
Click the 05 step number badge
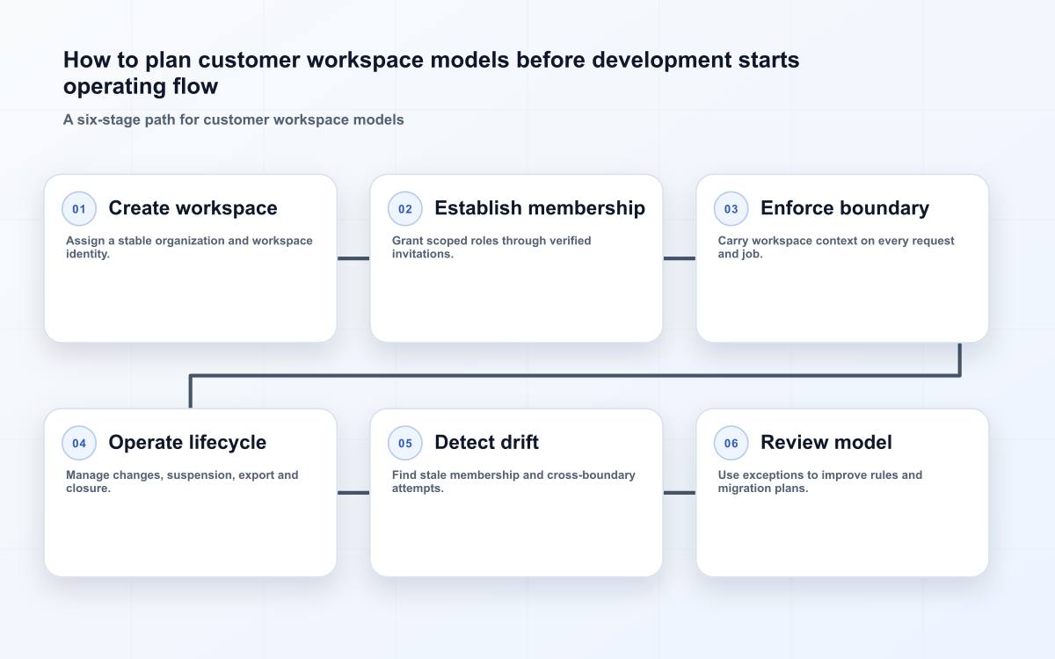click(x=405, y=443)
